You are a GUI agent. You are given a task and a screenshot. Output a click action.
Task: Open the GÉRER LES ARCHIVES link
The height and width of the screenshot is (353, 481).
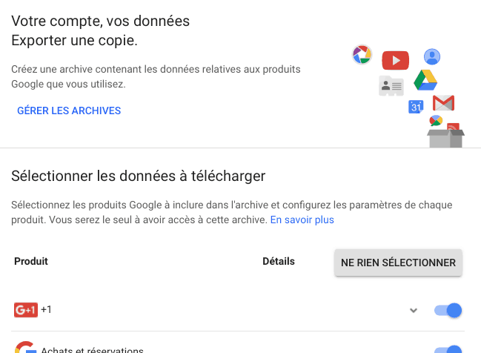69,110
